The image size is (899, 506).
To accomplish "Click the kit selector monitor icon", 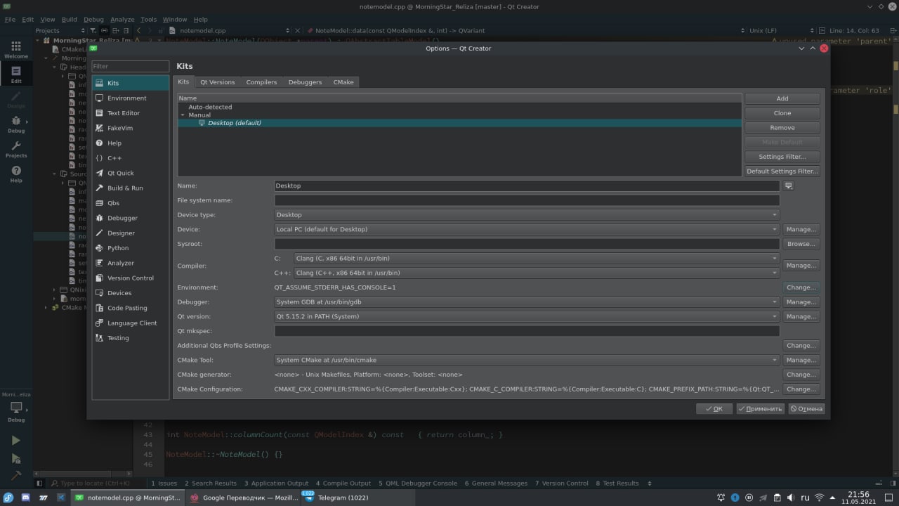I will [16, 408].
